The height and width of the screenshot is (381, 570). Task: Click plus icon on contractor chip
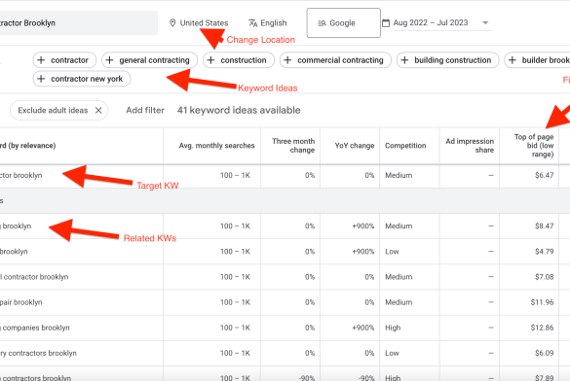click(x=41, y=60)
